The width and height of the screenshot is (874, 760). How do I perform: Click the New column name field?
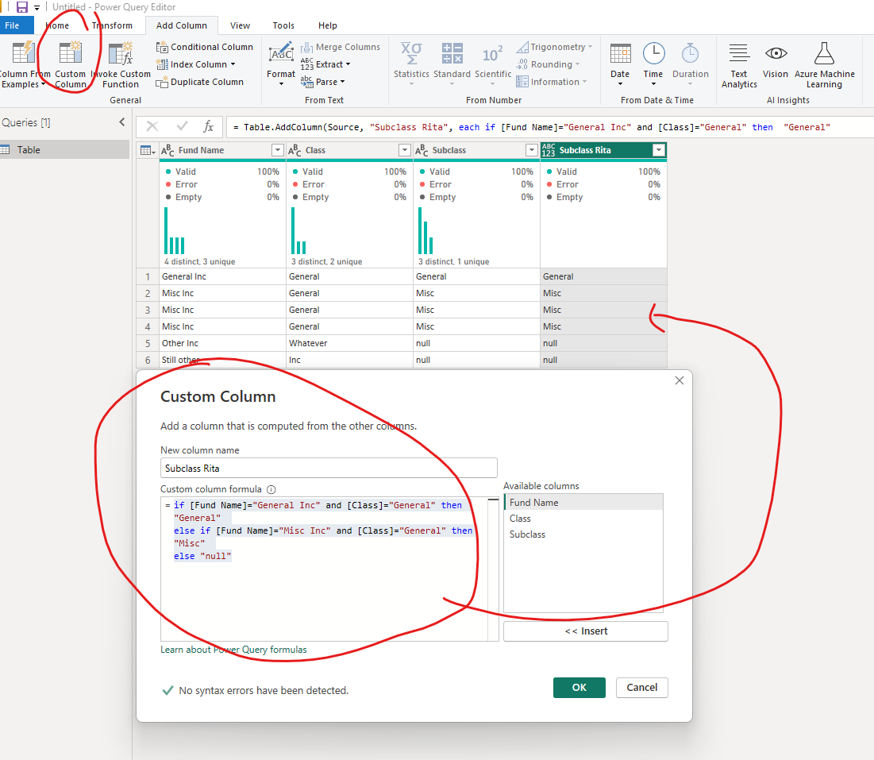(x=329, y=469)
